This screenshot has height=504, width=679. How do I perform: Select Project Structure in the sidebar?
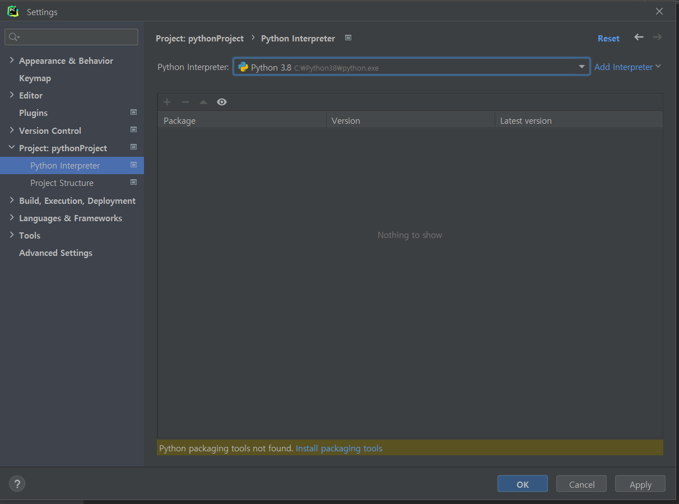[62, 183]
